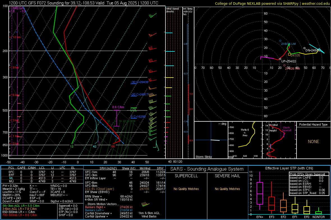Click the UP=254/22 hodograph label
The height and width of the screenshot is (220, 331).
pos(289,61)
